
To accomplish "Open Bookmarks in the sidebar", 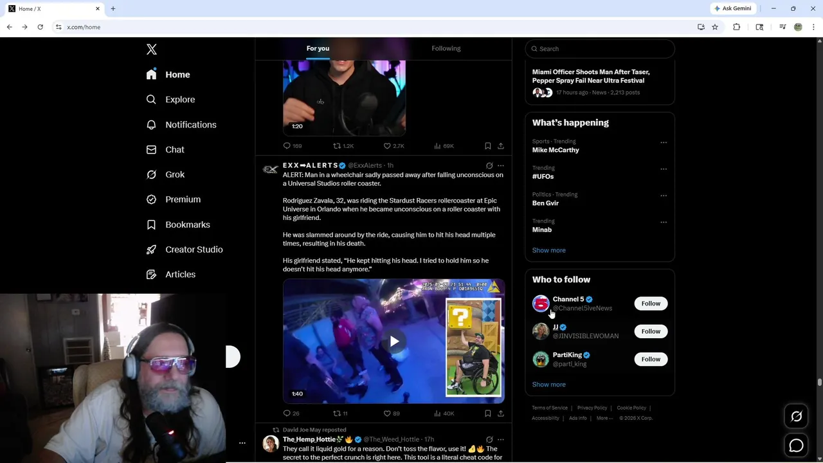I will click(178, 224).
